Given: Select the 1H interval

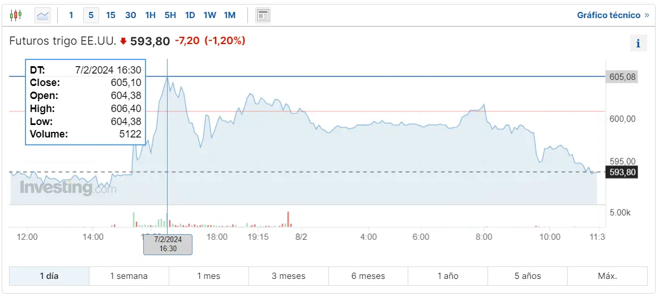Looking at the screenshot, I should pyautogui.click(x=150, y=15).
